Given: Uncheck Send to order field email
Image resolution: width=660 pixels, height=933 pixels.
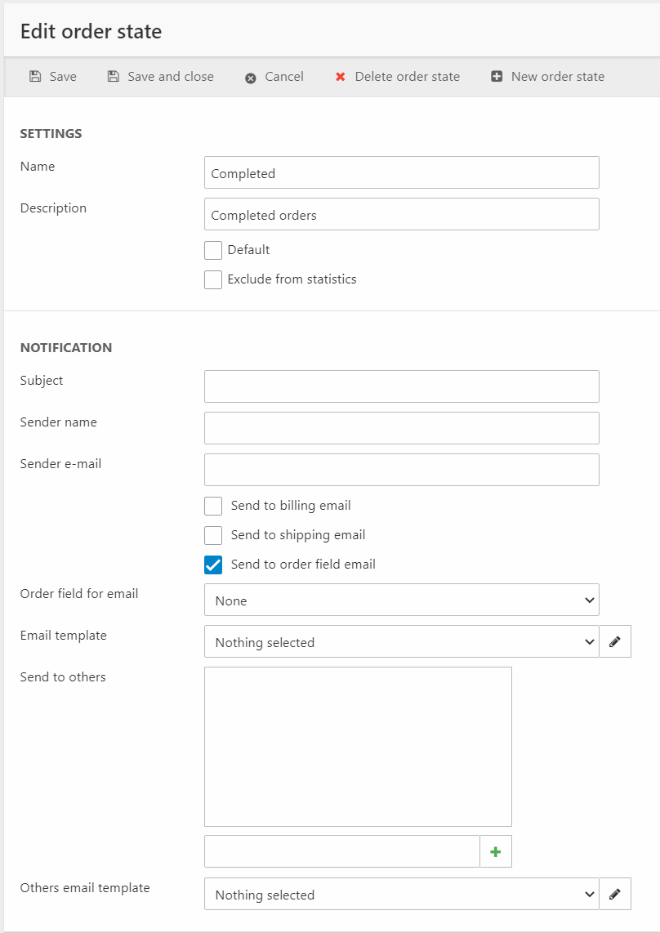Looking at the screenshot, I should (213, 565).
